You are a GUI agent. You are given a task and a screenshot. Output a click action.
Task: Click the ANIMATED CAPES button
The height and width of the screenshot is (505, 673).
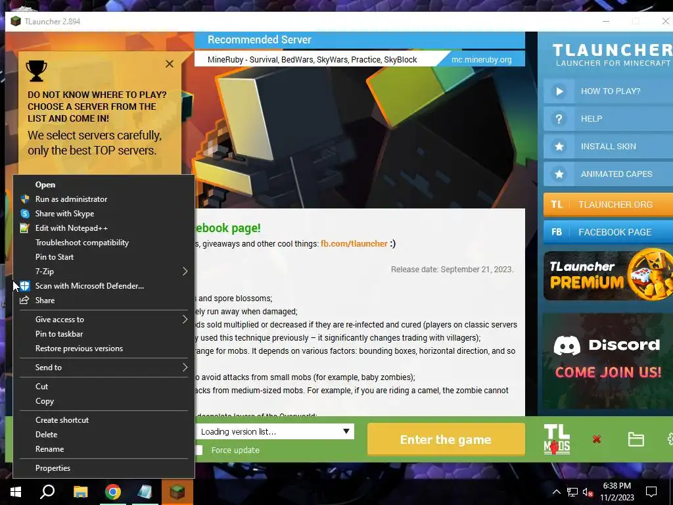[608, 174]
